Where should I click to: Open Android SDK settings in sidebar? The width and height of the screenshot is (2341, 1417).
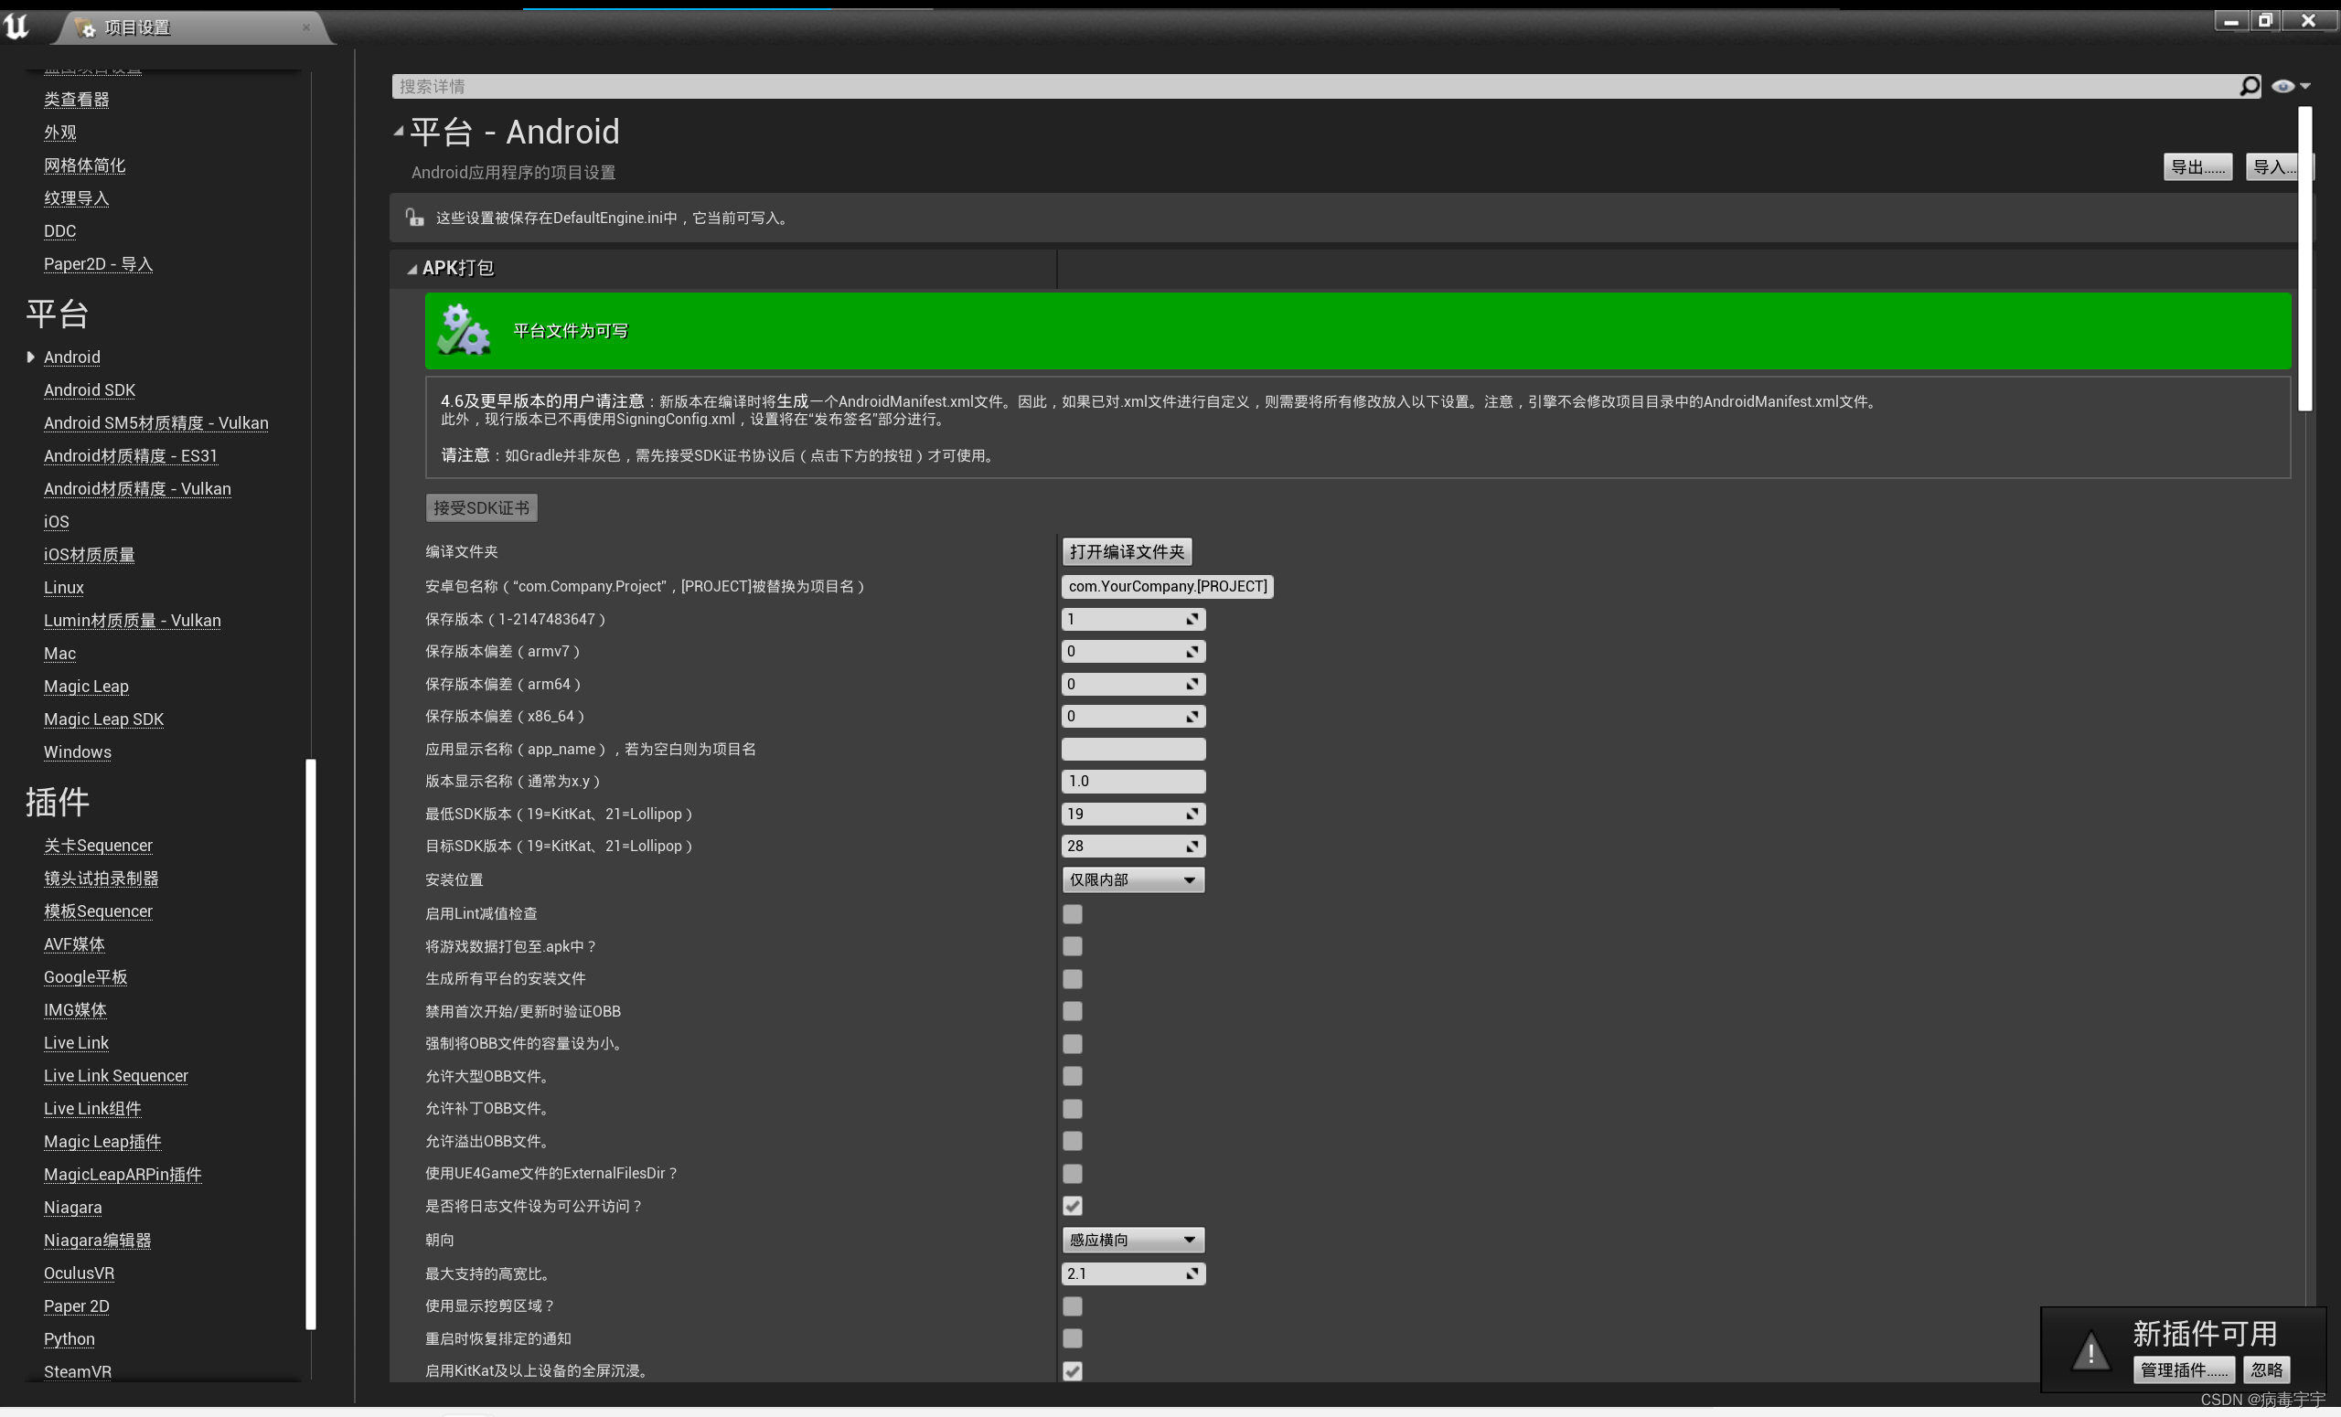90,390
